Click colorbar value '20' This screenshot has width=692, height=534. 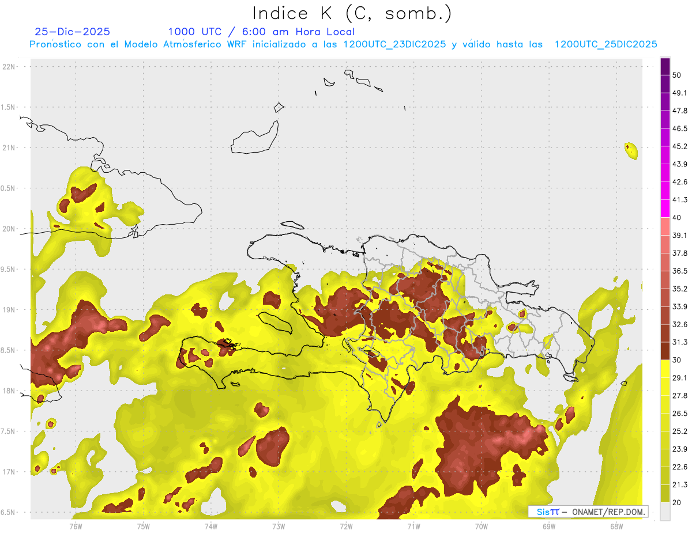(x=678, y=502)
